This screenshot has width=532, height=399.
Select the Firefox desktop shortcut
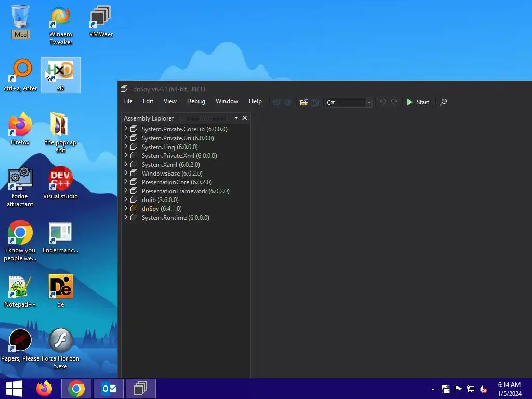click(x=20, y=129)
